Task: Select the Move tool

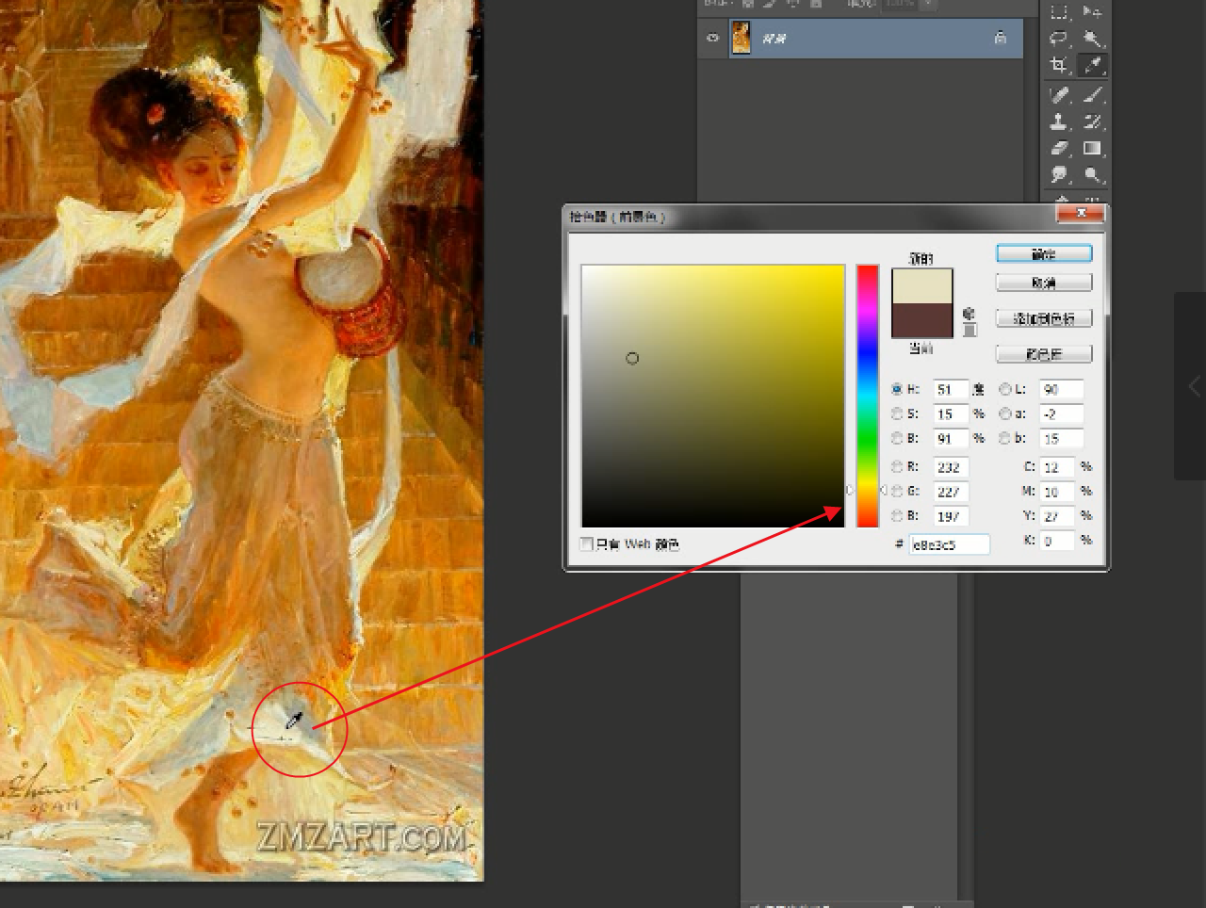Action: tap(1093, 11)
